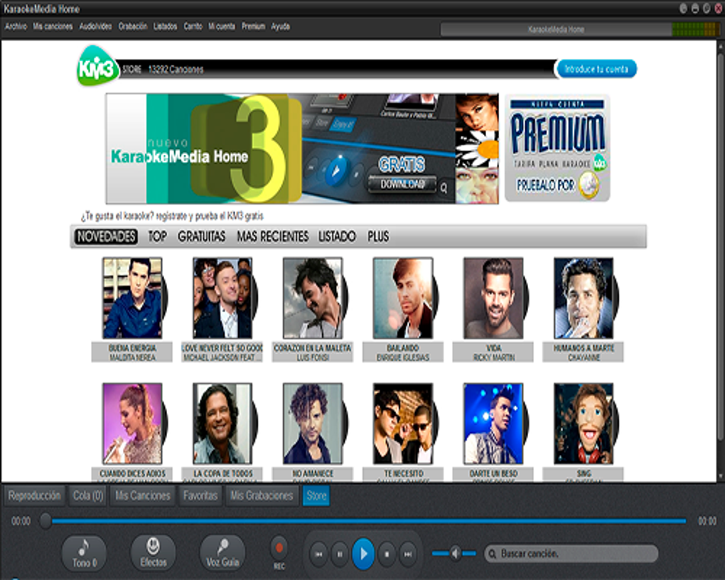The height and width of the screenshot is (580, 725).
Task: Open the Audio/video menu
Action: click(96, 26)
